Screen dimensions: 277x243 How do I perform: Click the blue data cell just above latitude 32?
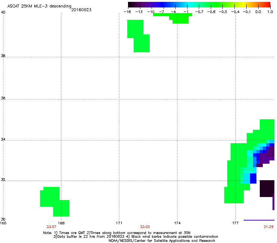coord(253,178)
